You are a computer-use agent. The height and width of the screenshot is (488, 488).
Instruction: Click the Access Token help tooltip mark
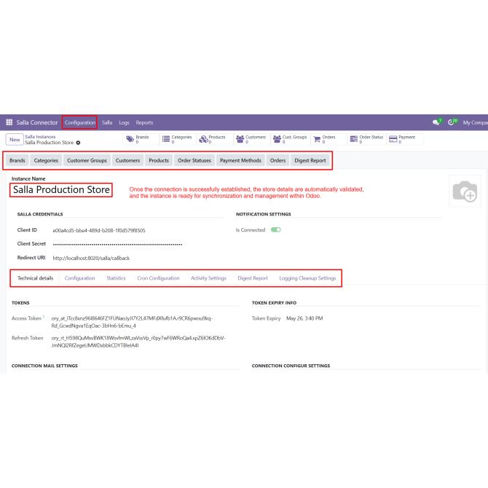[44, 317]
